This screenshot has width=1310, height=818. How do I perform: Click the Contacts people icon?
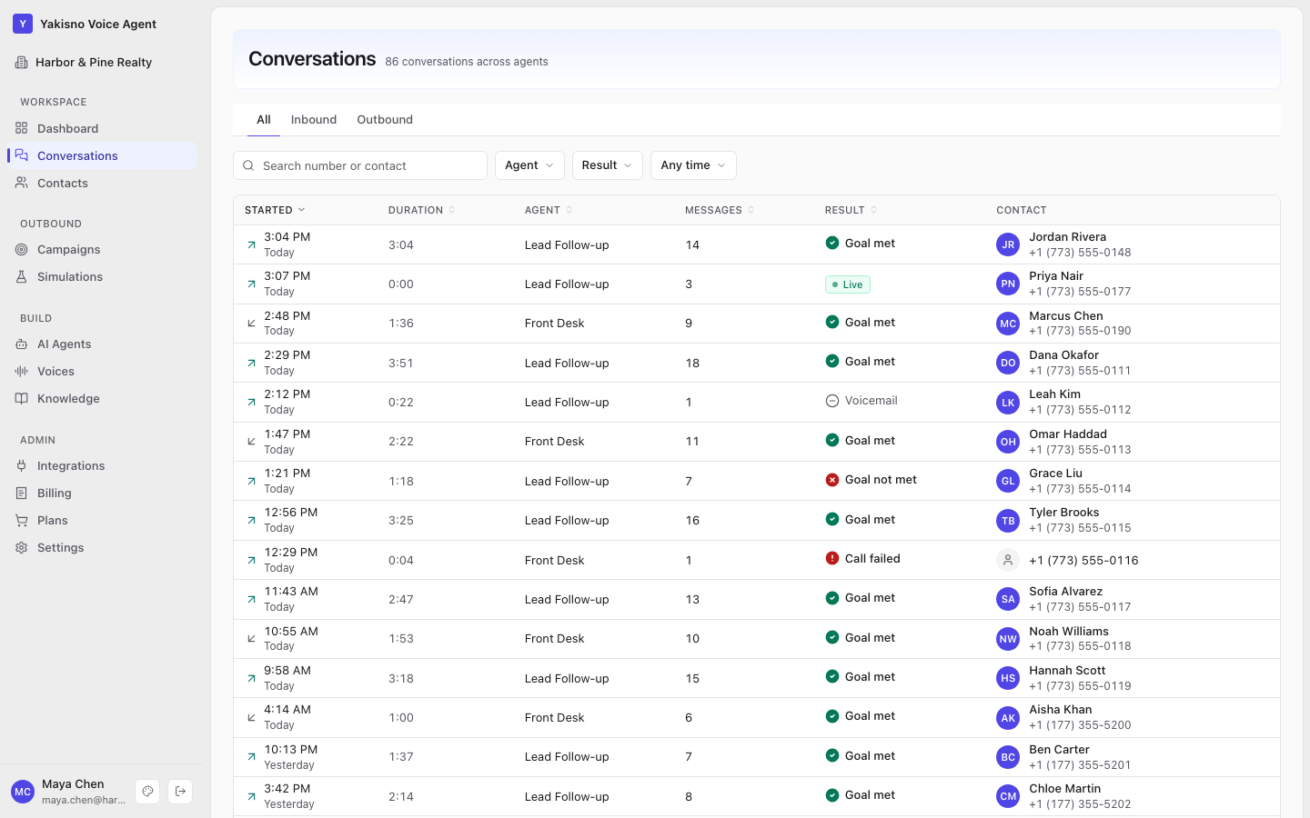22,184
